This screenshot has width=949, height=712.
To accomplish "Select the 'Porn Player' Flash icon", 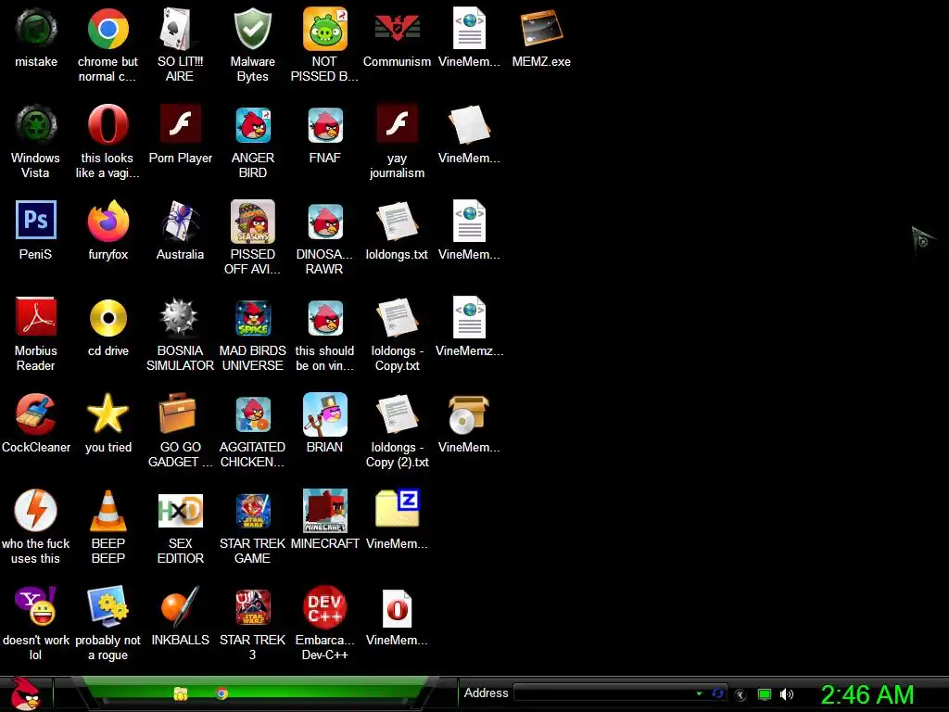I will click(180, 123).
